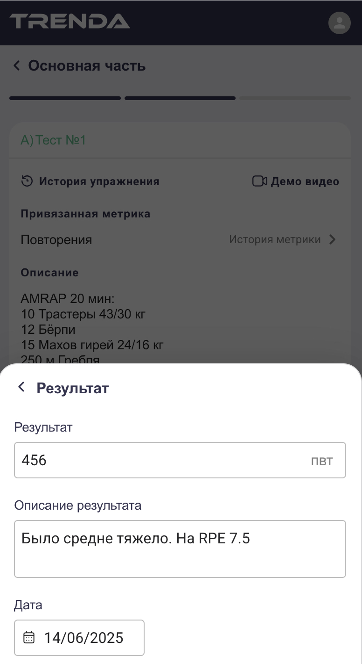Select the second progress step segment
This screenshot has height=664, width=362.
[180, 98]
